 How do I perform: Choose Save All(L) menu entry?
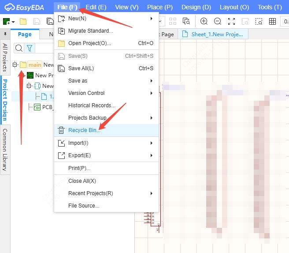(x=106, y=68)
